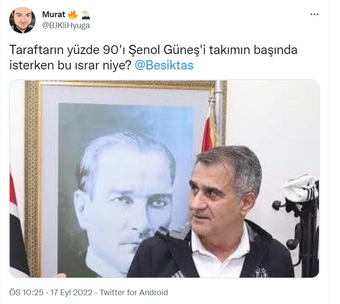Open the three-dot more options menu
340x304 pixels.
point(314,14)
